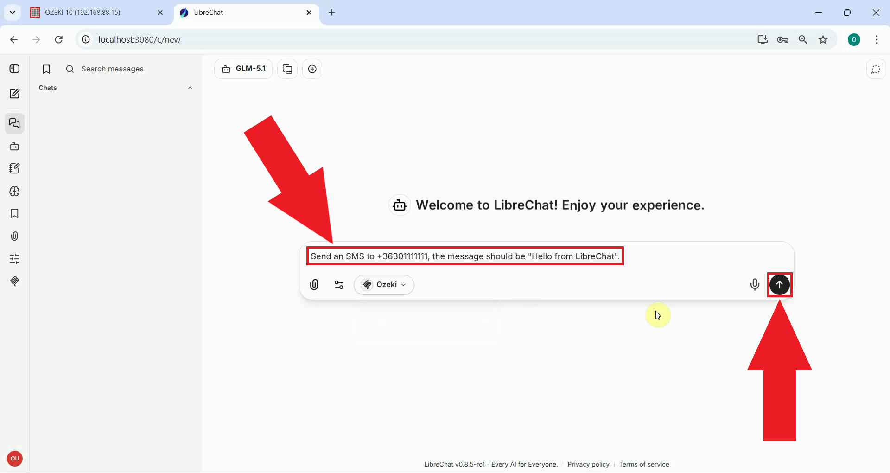Attach files with paperclip in composer
890x473 pixels.
[x=314, y=284]
